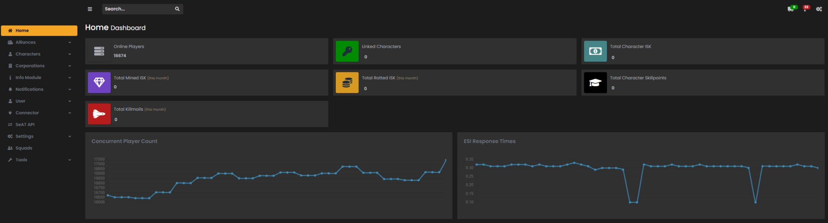Open the gears control sidebar icon
This screenshot has width=828, height=223.
click(819, 9)
